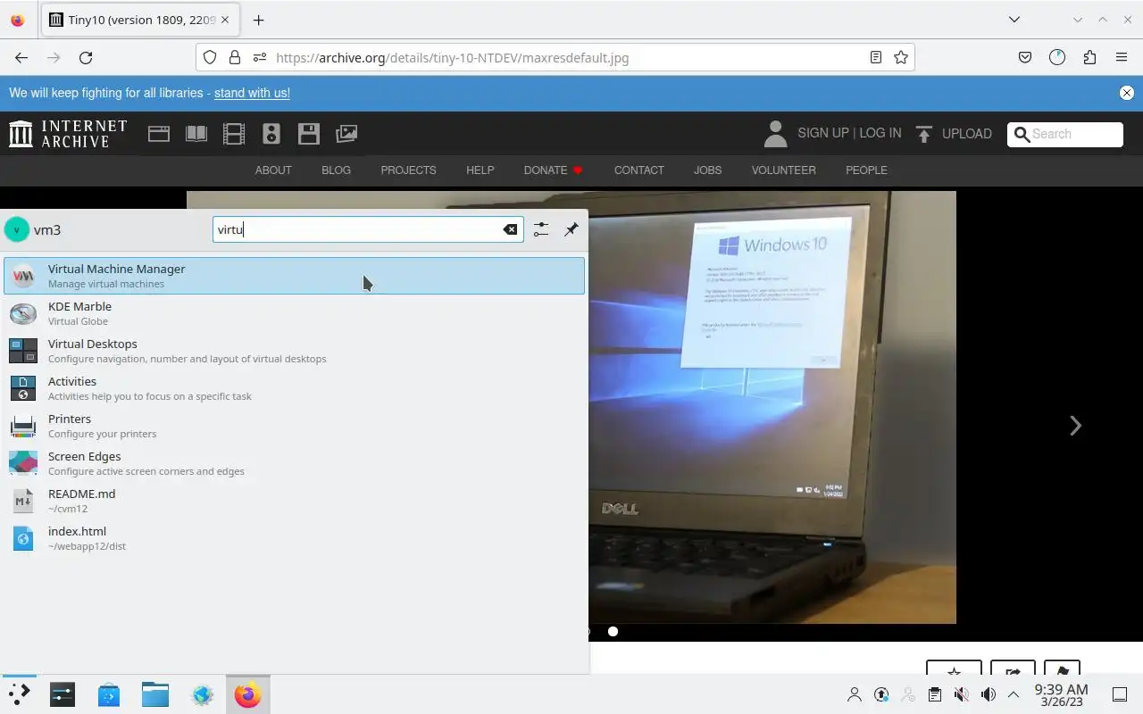
Task: Show hidden system tray icons
Action: [x=1014, y=694]
